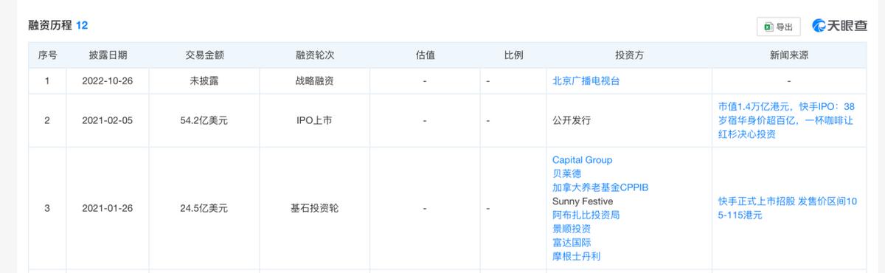Click the 天眼查 logo
Viewport: 885px width, 273px height.
click(x=839, y=26)
